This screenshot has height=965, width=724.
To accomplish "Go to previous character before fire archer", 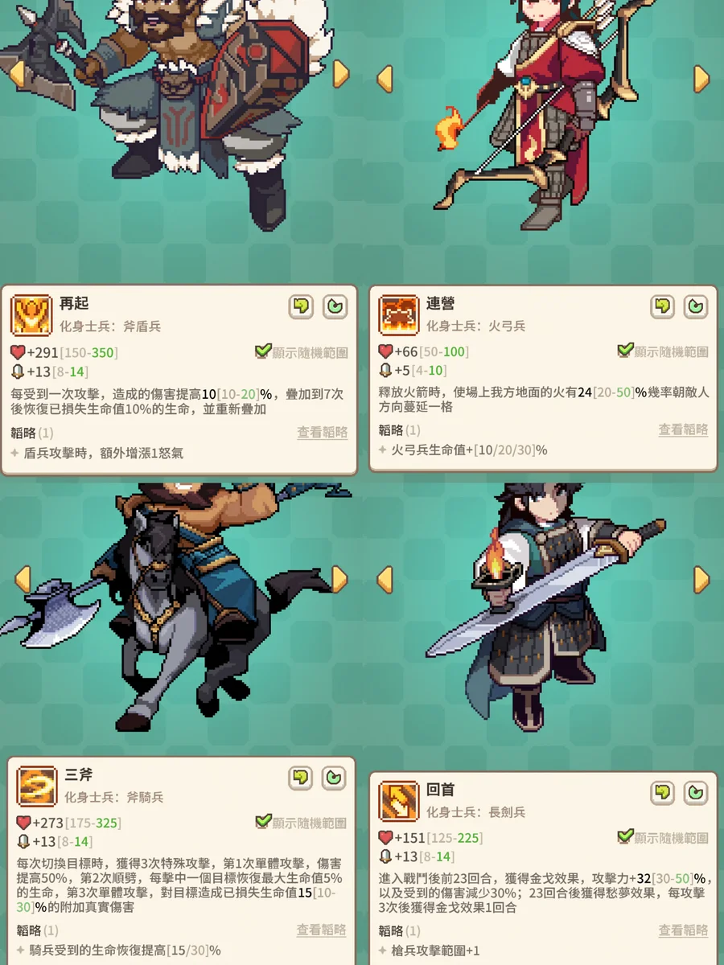I will (x=385, y=79).
